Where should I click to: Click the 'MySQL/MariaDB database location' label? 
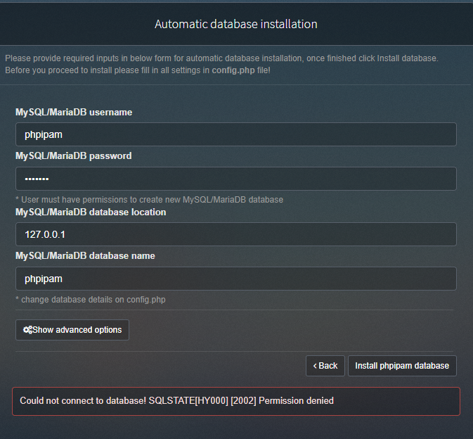point(91,212)
